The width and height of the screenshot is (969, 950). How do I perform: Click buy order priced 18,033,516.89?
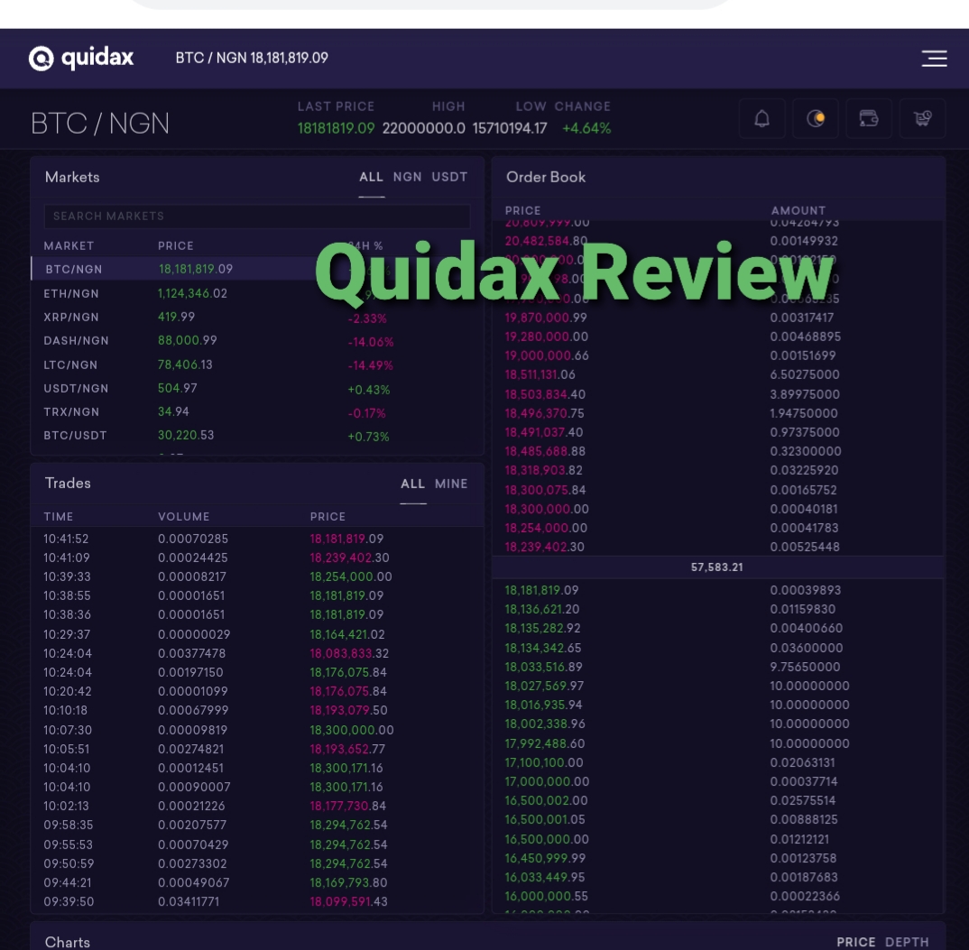coord(718,667)
